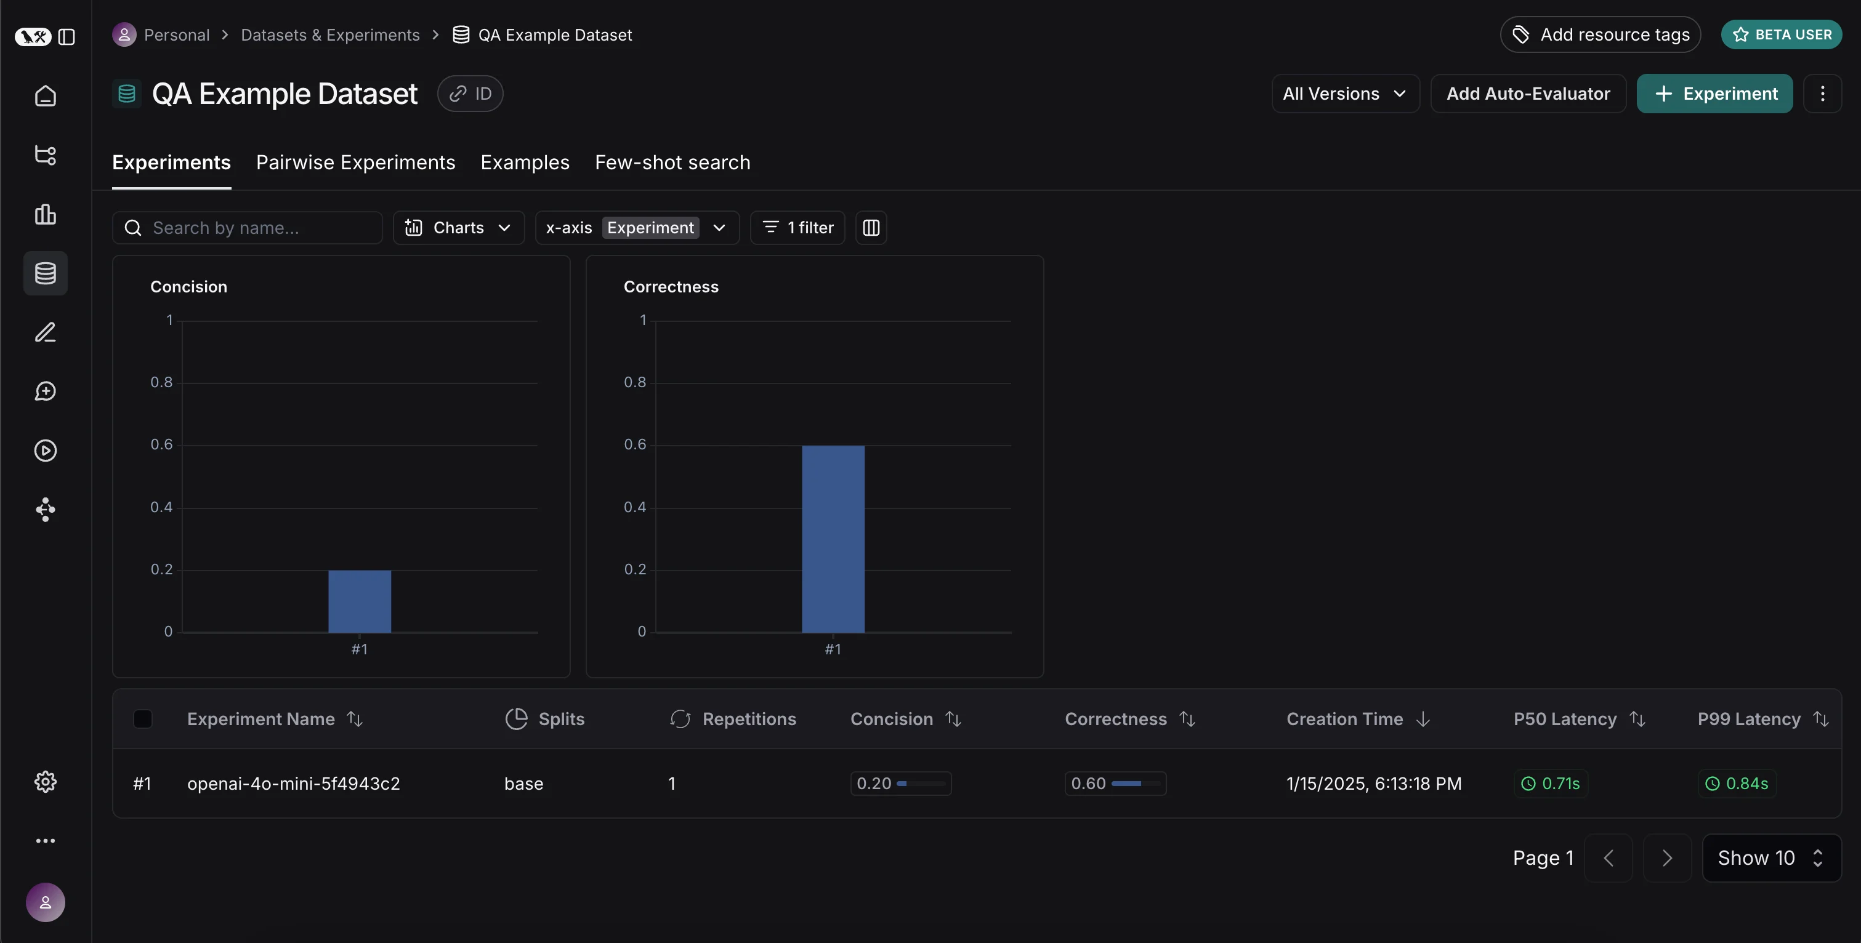Open Settings gear icon in sidebar

(46, 781)
